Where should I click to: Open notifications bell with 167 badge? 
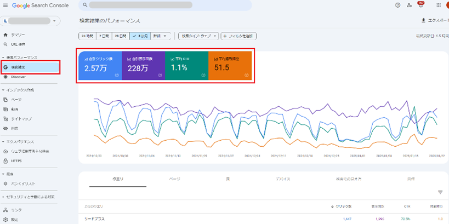click(x=420, y=4)
